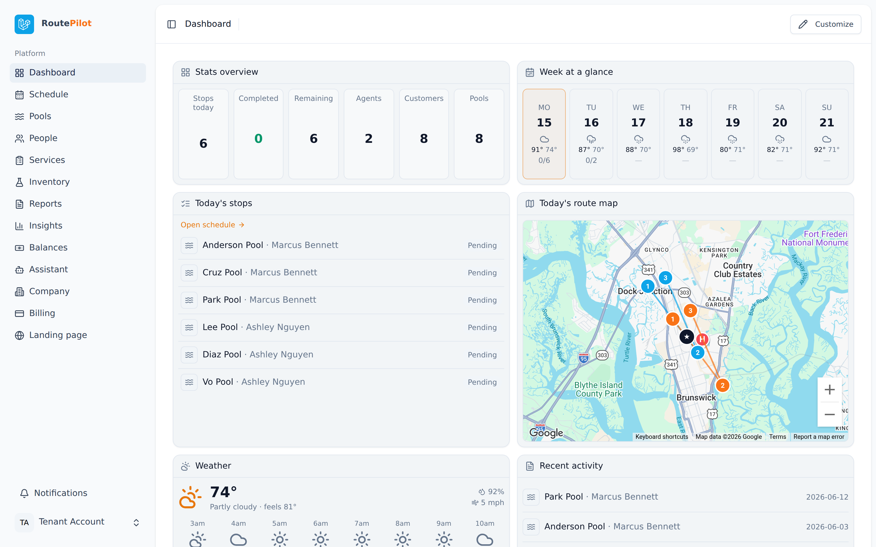Click the Notifications bell icon
Image resolution: width=876 pixels, height=547 pixels.
click(24, 493)
